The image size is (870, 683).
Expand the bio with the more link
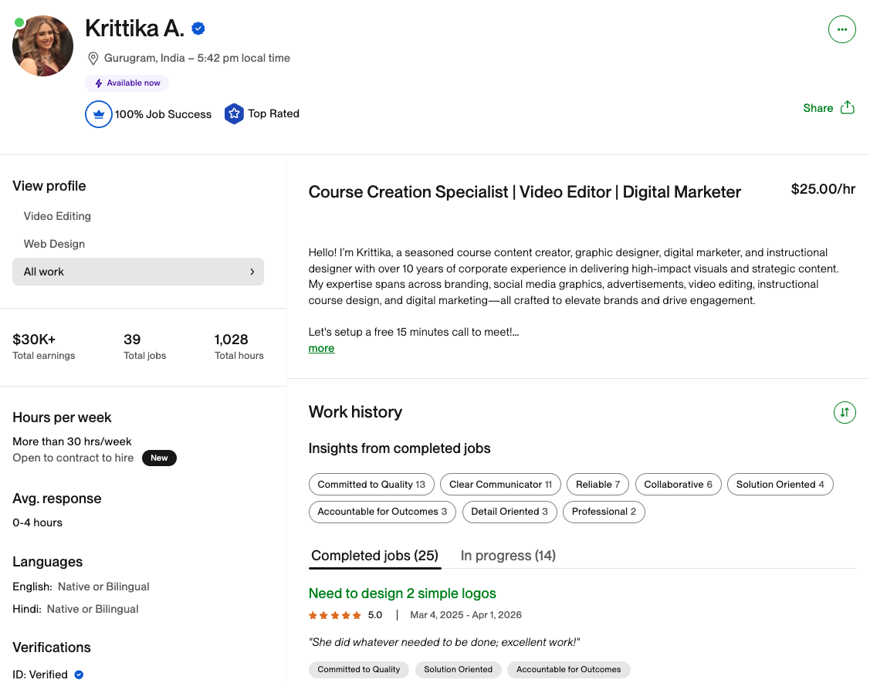point(321,348)
